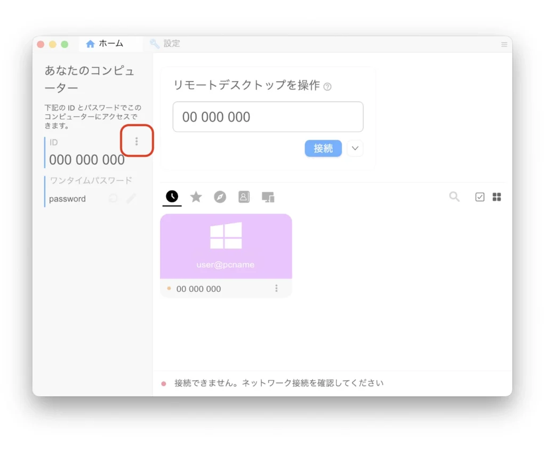546x454 pixels.
Task: Toggle the multi-select checkbox icon
Action: 480,197
